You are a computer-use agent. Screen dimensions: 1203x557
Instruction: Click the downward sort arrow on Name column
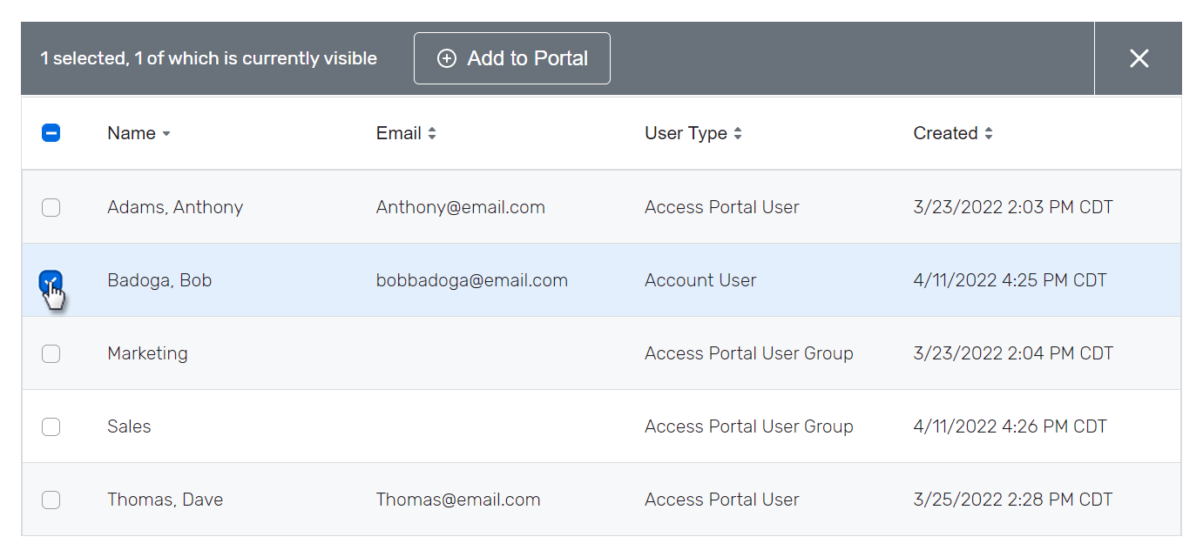pyautogui.click(x=166, y=134)
